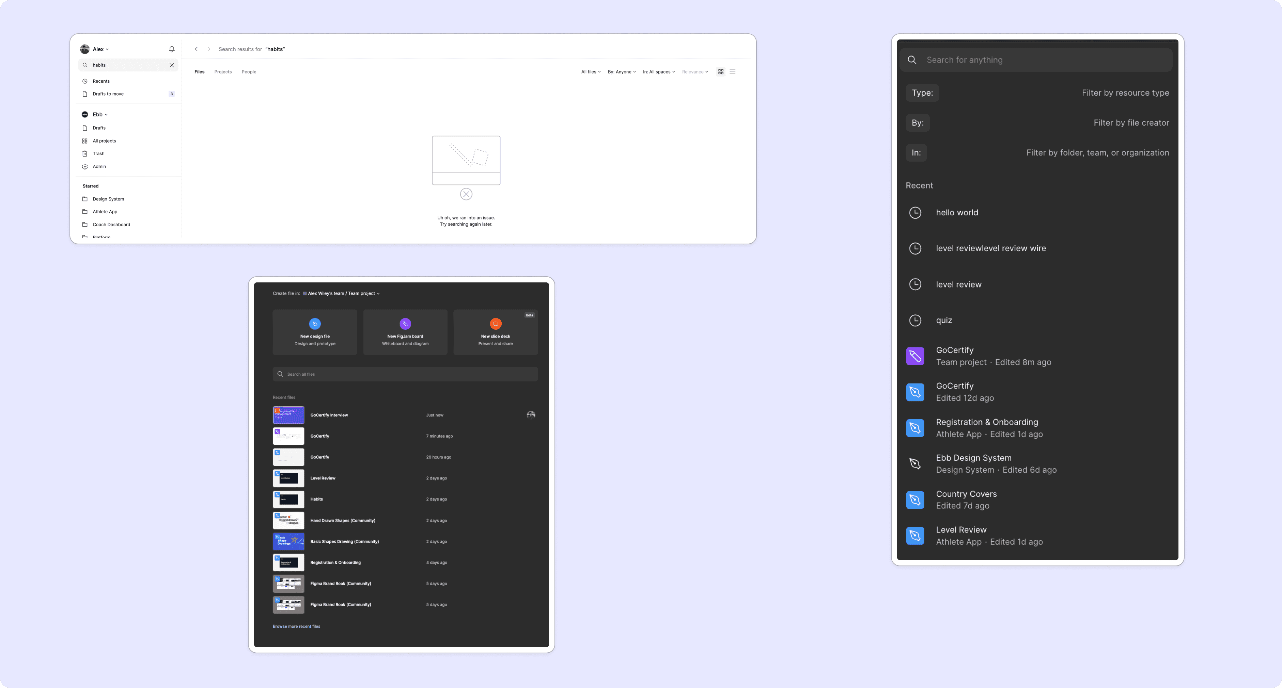Open Registration & Onboarding Athlete App icon
This screenshot has width=1282, height=688.
point(915,428)
